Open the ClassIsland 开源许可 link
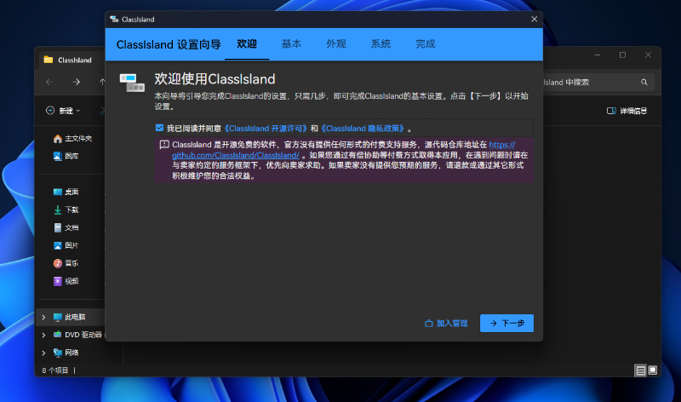 click(x=266, y=129)
